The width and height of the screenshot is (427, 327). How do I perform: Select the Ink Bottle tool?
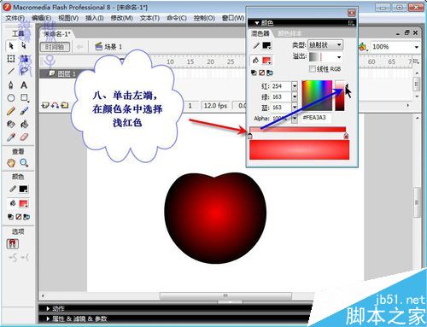tap(11, 124)
